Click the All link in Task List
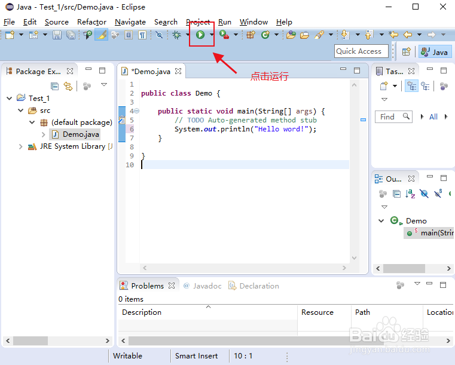 [x=433, y=117]
